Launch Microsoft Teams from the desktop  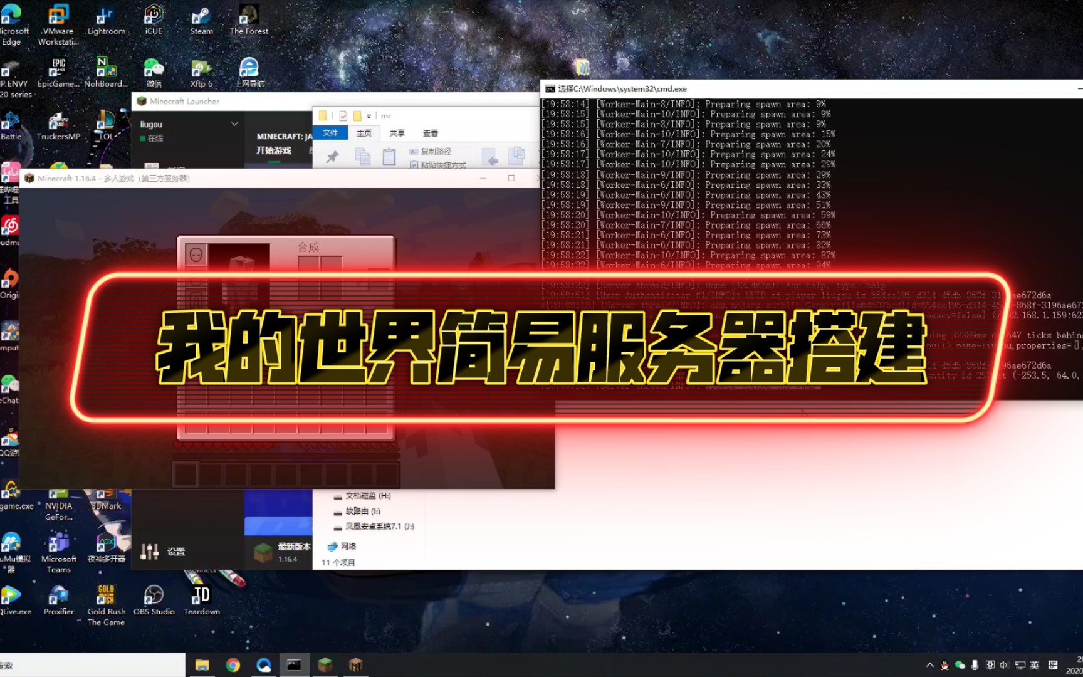(x=58, y=553)
